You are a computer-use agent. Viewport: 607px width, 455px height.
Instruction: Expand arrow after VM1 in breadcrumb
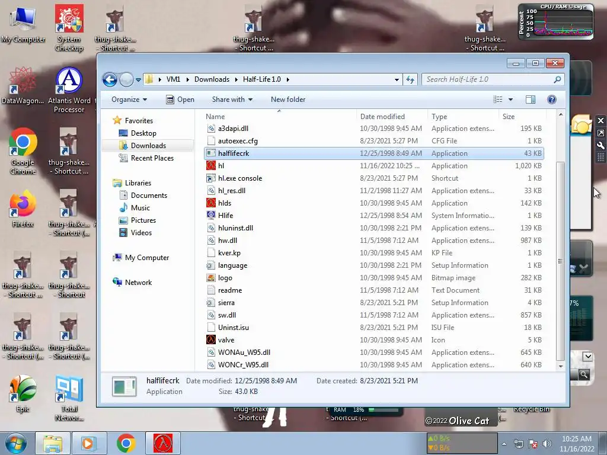coord(187,79)
